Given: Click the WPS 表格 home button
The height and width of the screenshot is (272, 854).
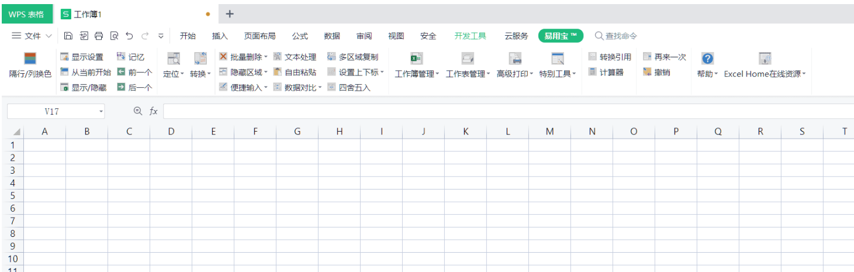Looking at the screenshot, I should pos(26,14).
